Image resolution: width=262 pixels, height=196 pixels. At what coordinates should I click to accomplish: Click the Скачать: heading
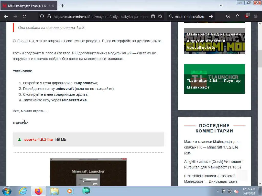pos(20,123)
